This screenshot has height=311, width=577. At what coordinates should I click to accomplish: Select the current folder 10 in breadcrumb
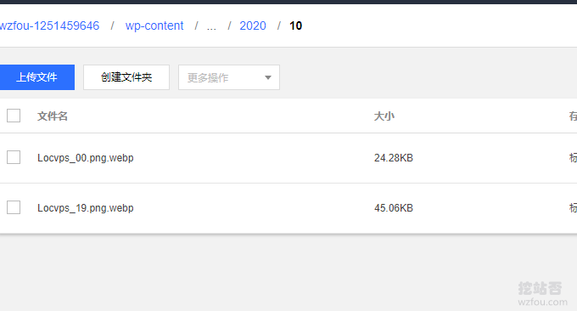(295, 25)
